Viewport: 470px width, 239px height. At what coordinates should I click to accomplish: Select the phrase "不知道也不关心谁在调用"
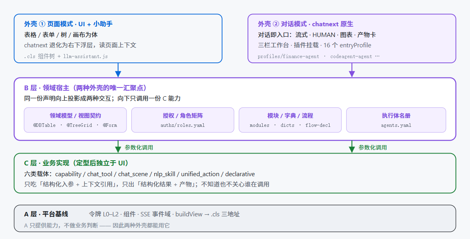(235, 184)
